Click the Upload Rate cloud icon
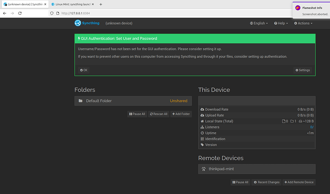 click(x=202, y=115)
